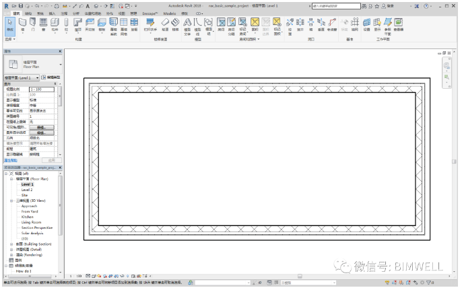Click the Grid datum tool
This screenshot has height=288, width=462.
click(x=354, y=26)
